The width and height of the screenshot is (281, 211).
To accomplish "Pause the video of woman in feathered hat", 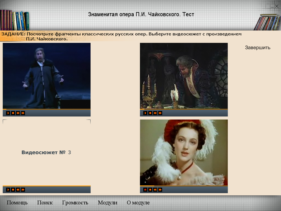I will tap(145, 190).
